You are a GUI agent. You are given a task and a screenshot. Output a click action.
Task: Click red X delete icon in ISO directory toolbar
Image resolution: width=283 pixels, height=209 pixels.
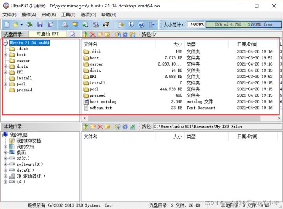(93, 35)
